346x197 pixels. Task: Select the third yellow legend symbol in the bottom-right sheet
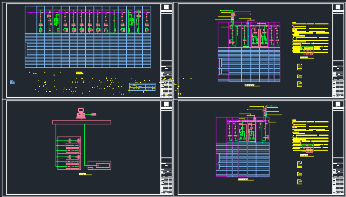click(299, 182)
